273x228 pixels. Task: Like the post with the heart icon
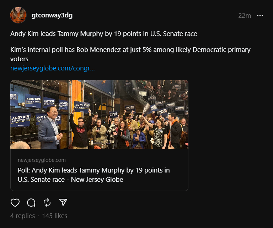click(15, 203)
